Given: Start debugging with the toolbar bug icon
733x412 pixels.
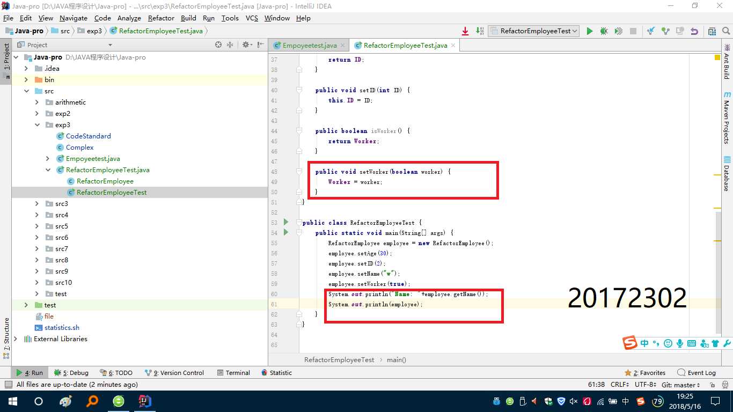Looking at the screenshot, I should click(x=604, y=31).
